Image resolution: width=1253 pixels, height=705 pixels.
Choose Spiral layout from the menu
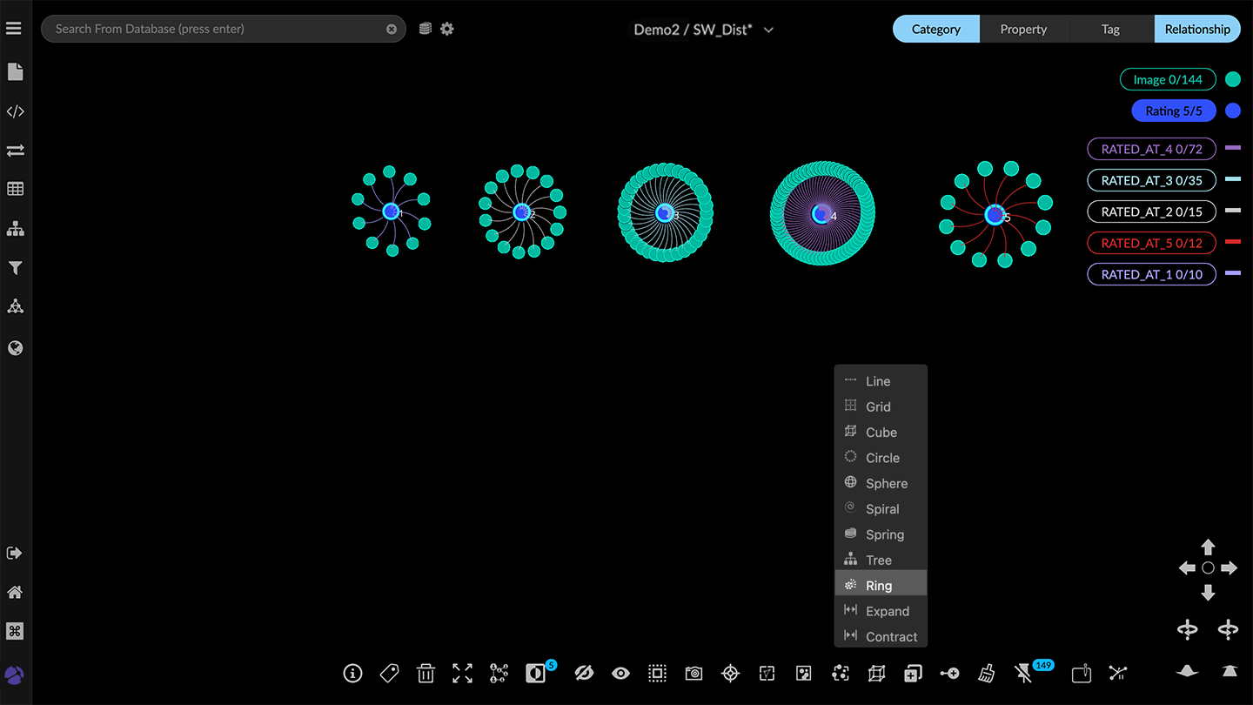(x=881, y=509)
